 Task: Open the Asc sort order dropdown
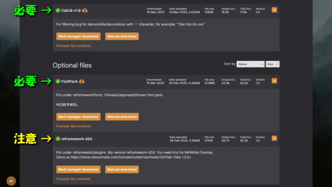coord(273,64)
